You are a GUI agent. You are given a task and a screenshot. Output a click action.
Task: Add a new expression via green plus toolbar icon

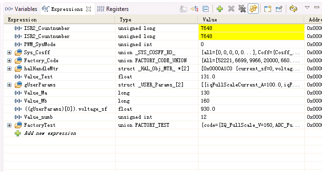pyautogui.click(x=220, y=9)
